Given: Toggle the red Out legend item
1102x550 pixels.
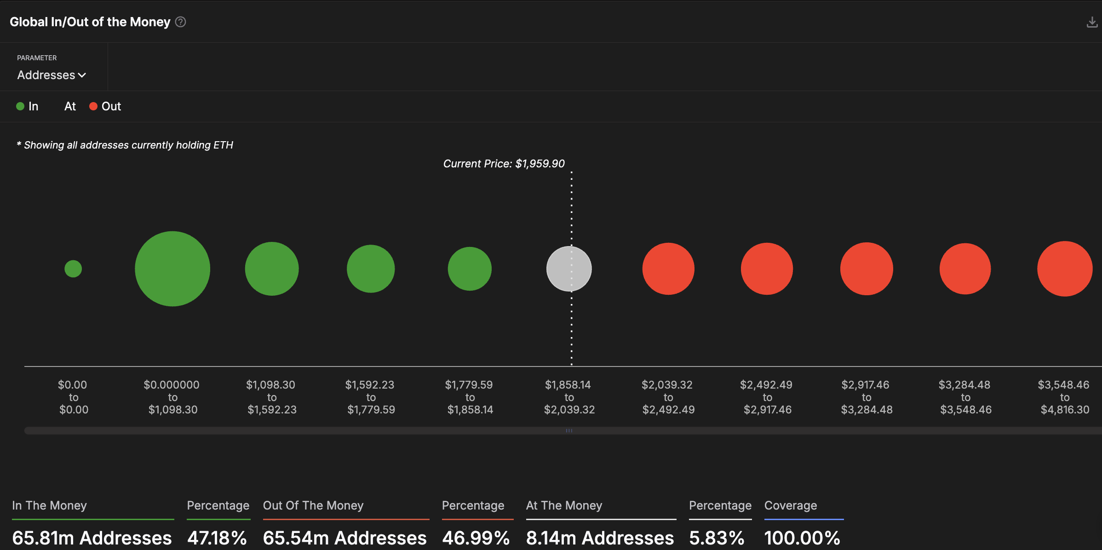Looking at the screenshot, I should (x=105, y=106).
